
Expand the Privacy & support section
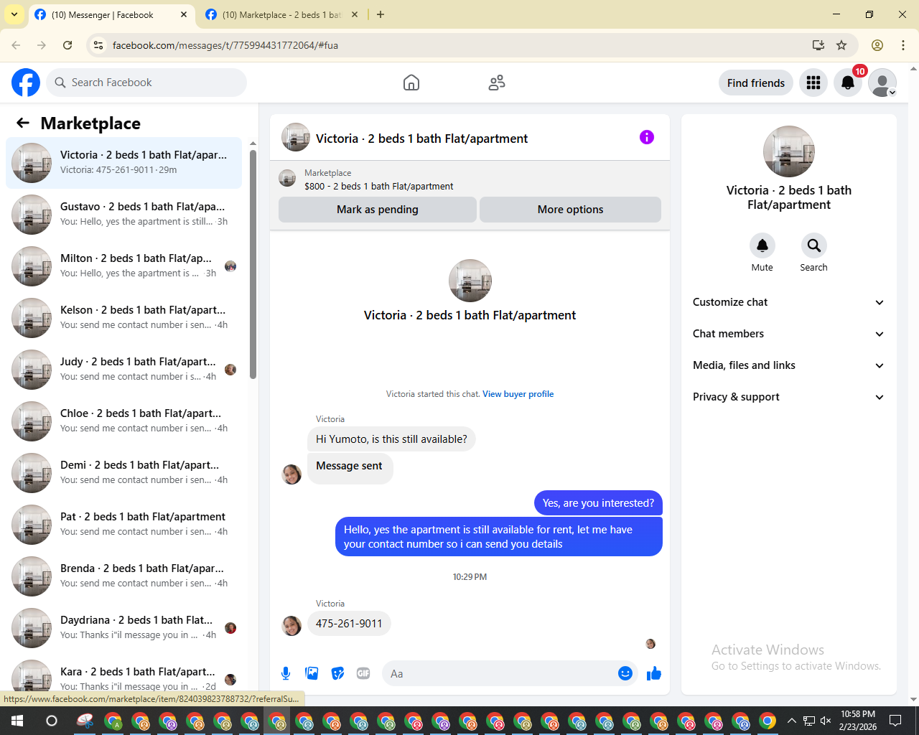click(788, 397)
